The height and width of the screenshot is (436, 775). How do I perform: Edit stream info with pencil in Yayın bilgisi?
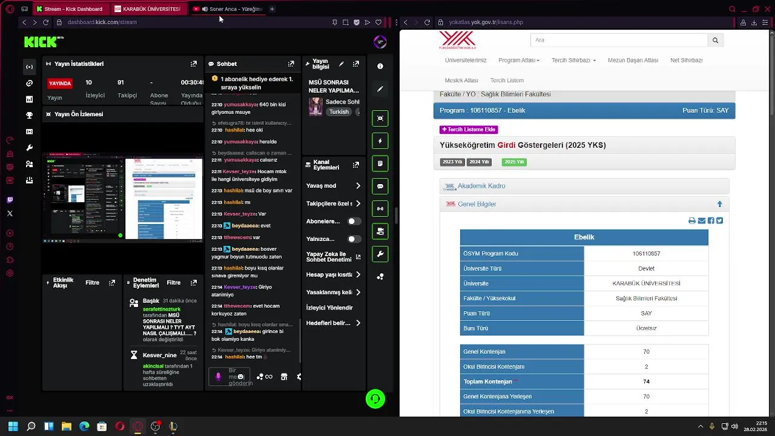coord(341,64)
